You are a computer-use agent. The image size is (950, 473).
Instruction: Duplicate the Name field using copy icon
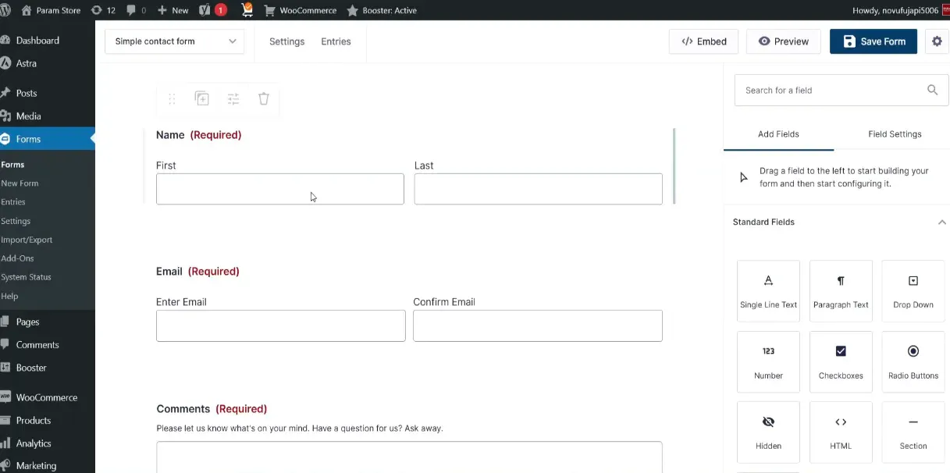click(202, 98)
